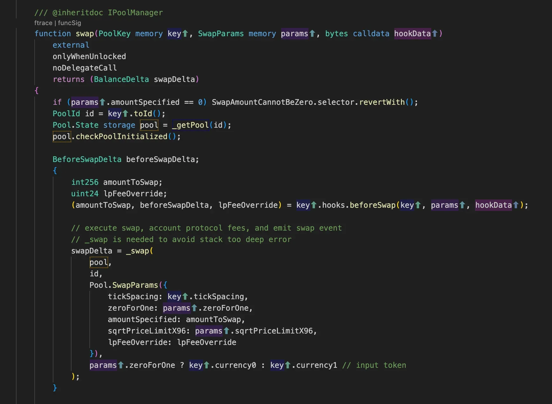Viewport: 552px width, 404px height.
Task: Click the BalanceDelta return type
Action: tap(121, 79)
